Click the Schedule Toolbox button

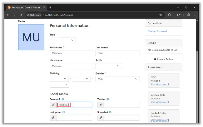tap(164, 59)
